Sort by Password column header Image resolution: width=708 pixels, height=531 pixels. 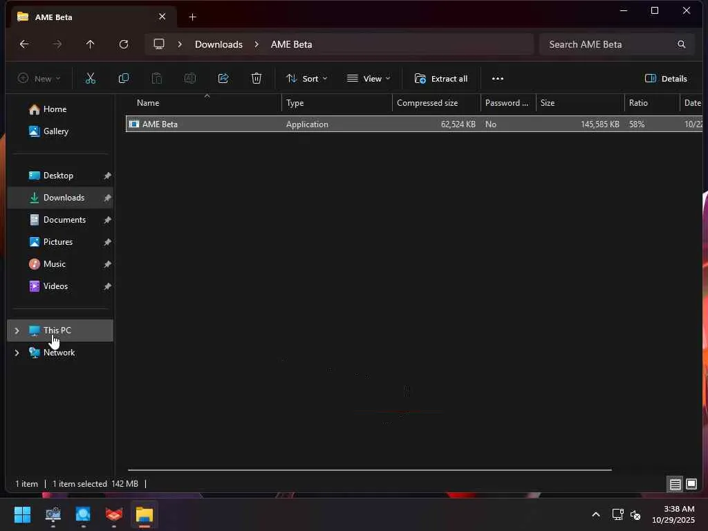508,103
